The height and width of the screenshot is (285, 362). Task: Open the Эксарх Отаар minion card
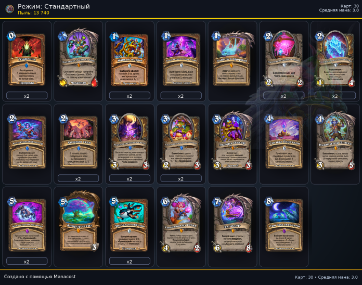click(x=232, y=141)
